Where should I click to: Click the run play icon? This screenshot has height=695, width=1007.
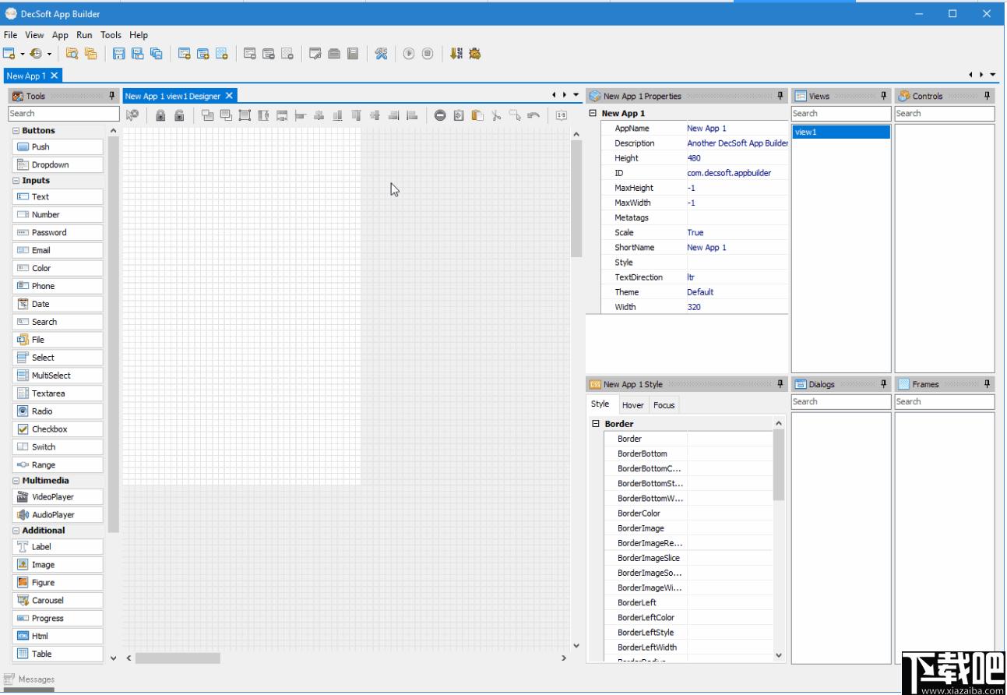409,54
